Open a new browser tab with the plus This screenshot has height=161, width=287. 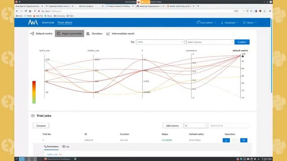pyautogui.click(x=198, y=6)
